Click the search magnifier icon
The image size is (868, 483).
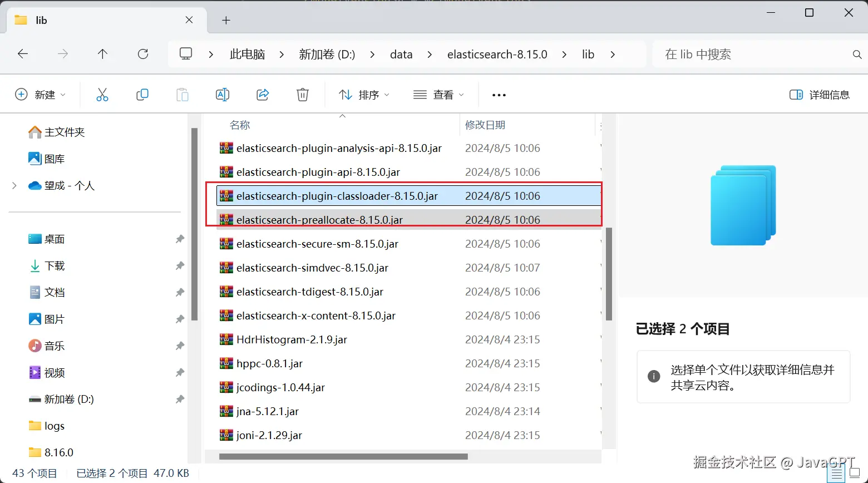pos(857,55)
